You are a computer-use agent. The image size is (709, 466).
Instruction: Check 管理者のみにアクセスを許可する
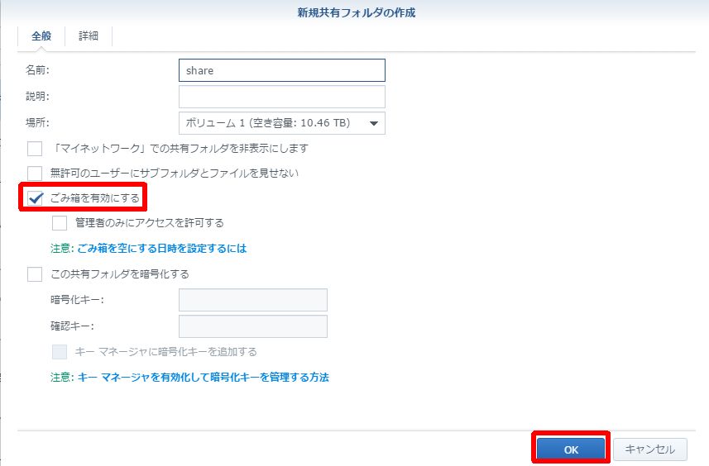point(60,223)
